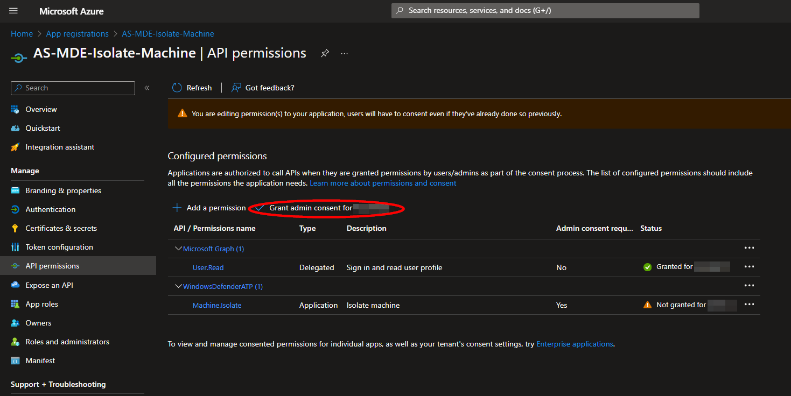This screenshot has height=396, width=791.
Task: Open more options ellipsis beside the title
Action: point(345,53)
